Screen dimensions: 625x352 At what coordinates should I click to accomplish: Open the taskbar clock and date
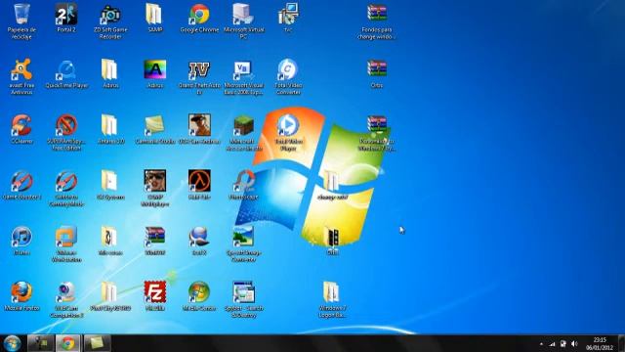pyautogui.click(x=600, y=343)
